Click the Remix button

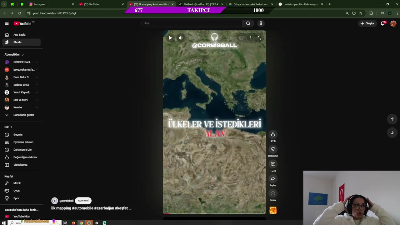(x=273, y=193)
